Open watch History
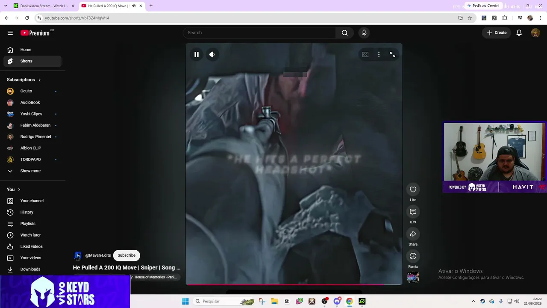 (32, 212)
